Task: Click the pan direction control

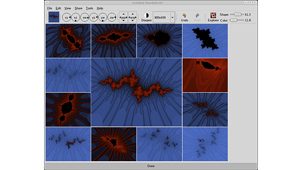Action: (124, 17)
